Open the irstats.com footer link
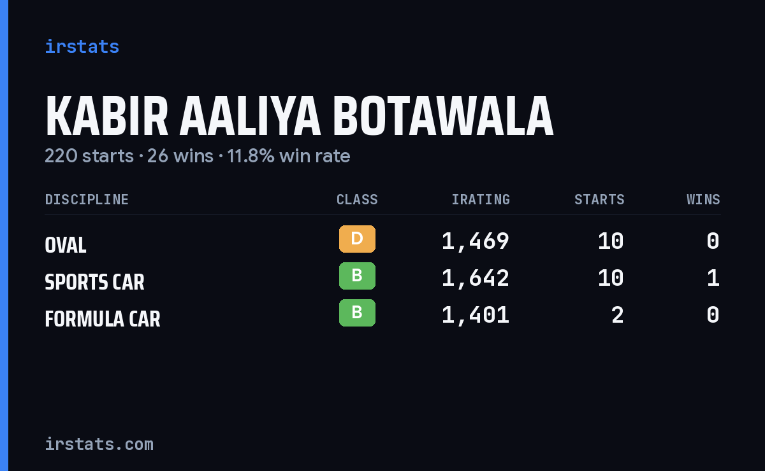Screen dimensions: 765x471 click(x=99, y=444)
